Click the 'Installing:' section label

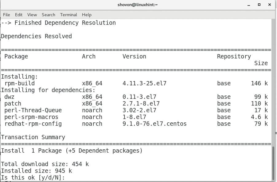pos(19,76)
